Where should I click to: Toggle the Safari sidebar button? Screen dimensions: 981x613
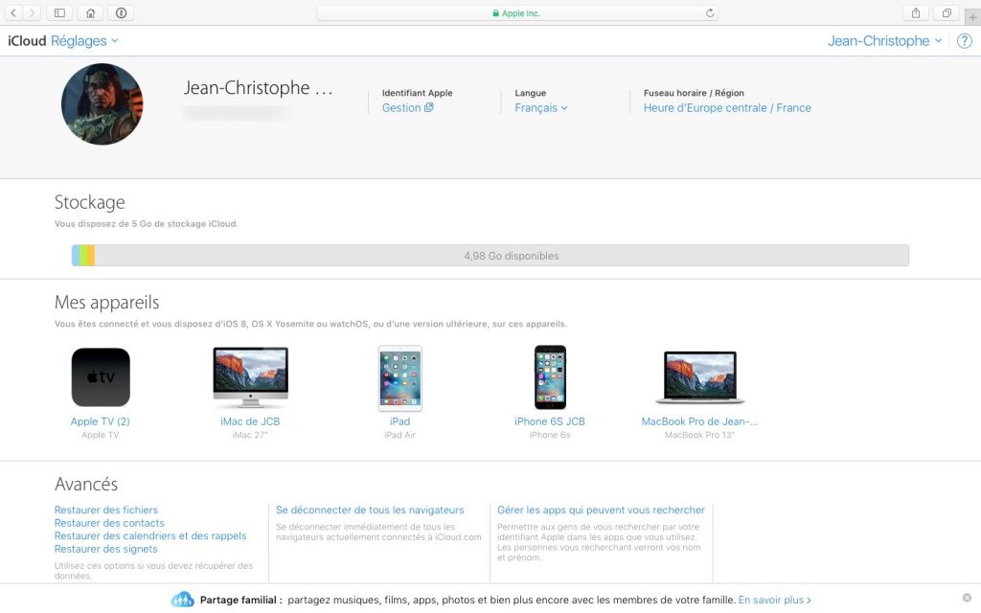coord(59,12)
